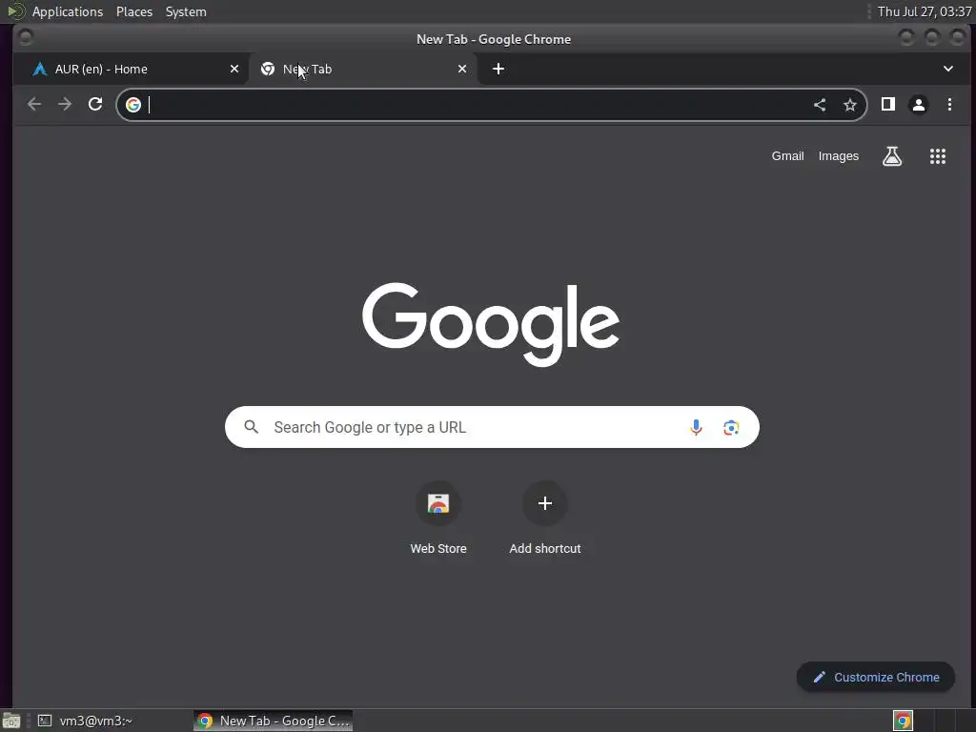The width and height of the screenshot is (976, 732).
Task: Open the profile avatar menu
Action: click(919, 105)
